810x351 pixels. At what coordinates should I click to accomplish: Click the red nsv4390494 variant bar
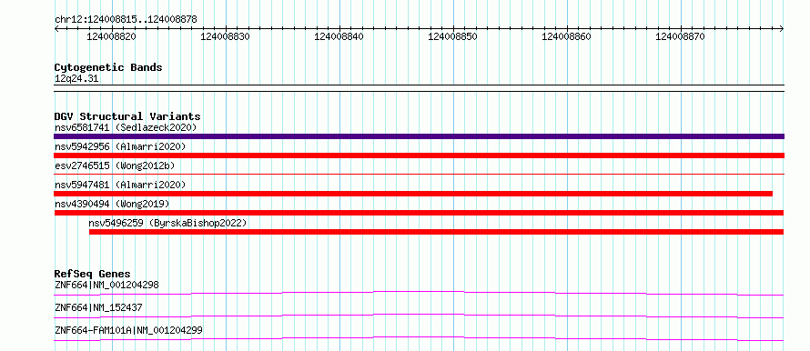click(x=419, y=213)
